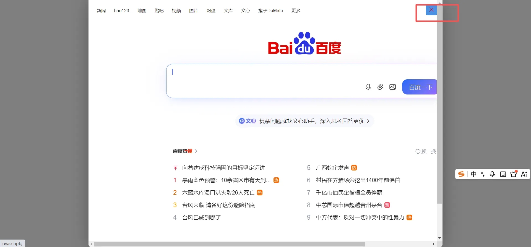531x247 pixels.
Task: Open the 贴吧 navigation link
Action: point(159,10)
